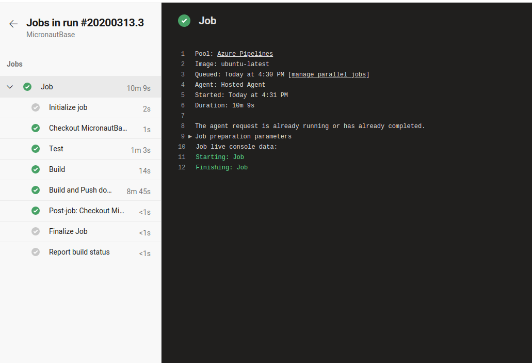532x363 pixels.
Task: Collapse the Job steps list chevron
Action: coord(10,87)
